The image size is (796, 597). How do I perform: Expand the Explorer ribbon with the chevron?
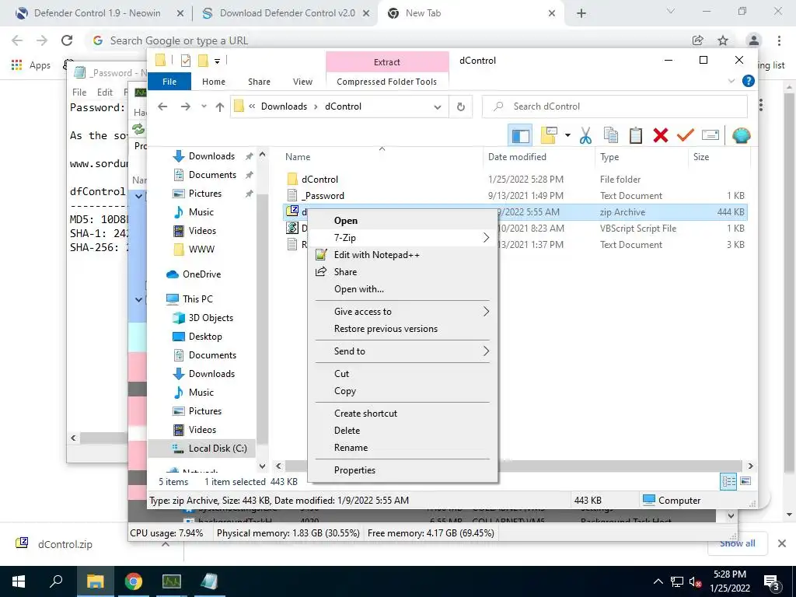click(731, 81)
